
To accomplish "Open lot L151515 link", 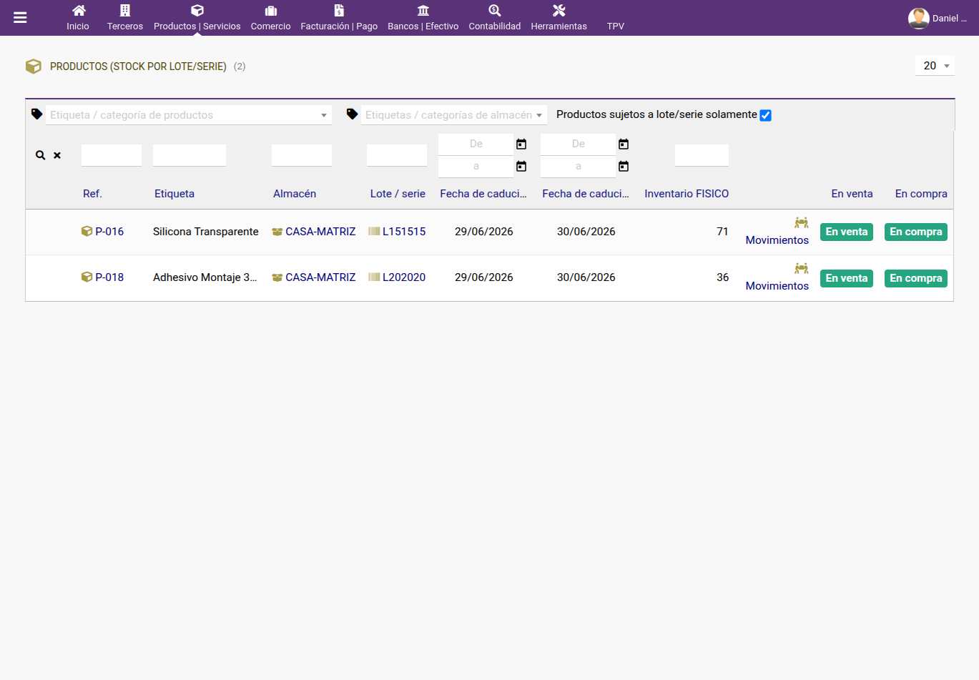I will point(404,232).
